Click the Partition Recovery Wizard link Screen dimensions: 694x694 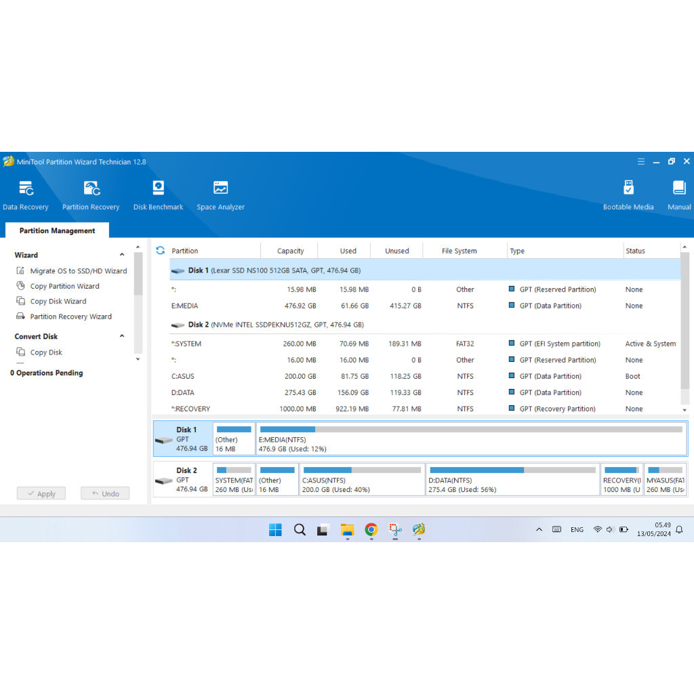click(70, 317)
